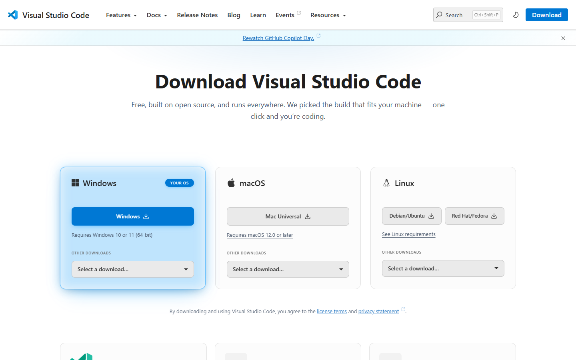Image resolution: width=576 pixels, height=360 pixels.
Task: Expand Linux other downloads dropdown
Action: (443, 268)
